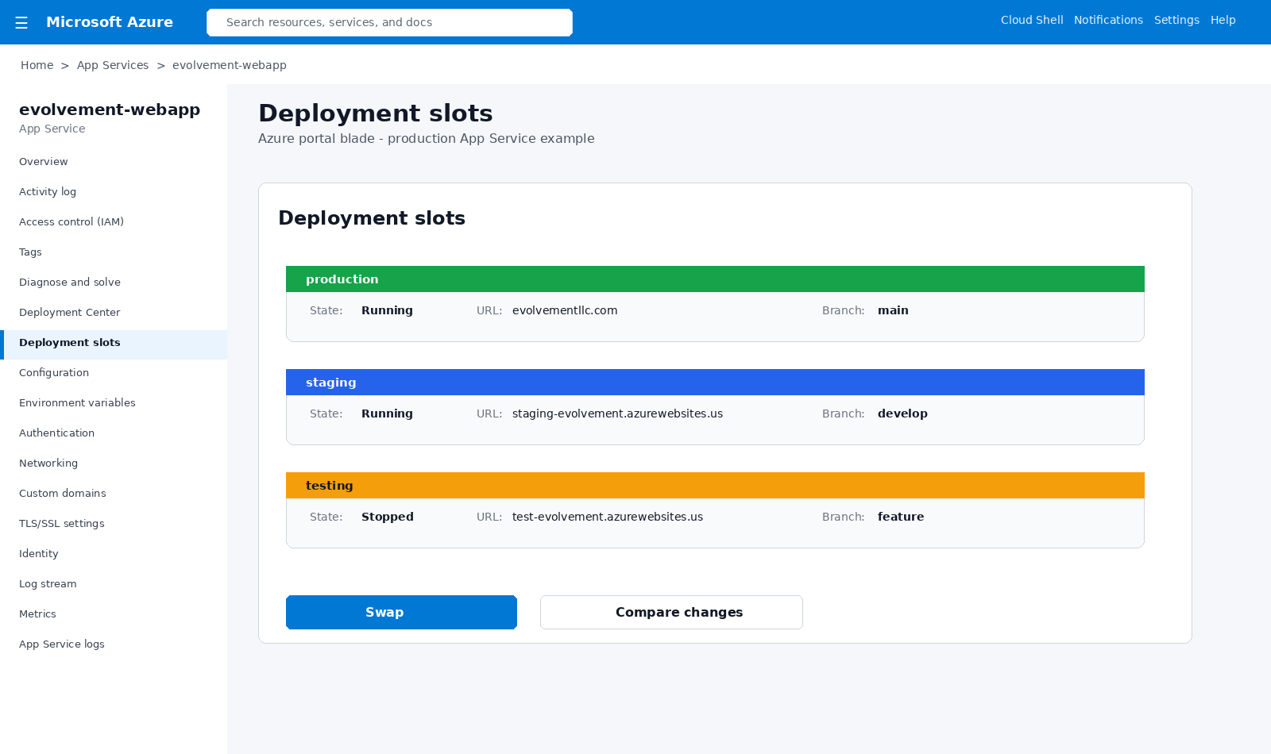Open Authentication in sidebar
Viewport: 1271px width, 754px height.
(114, 433)
